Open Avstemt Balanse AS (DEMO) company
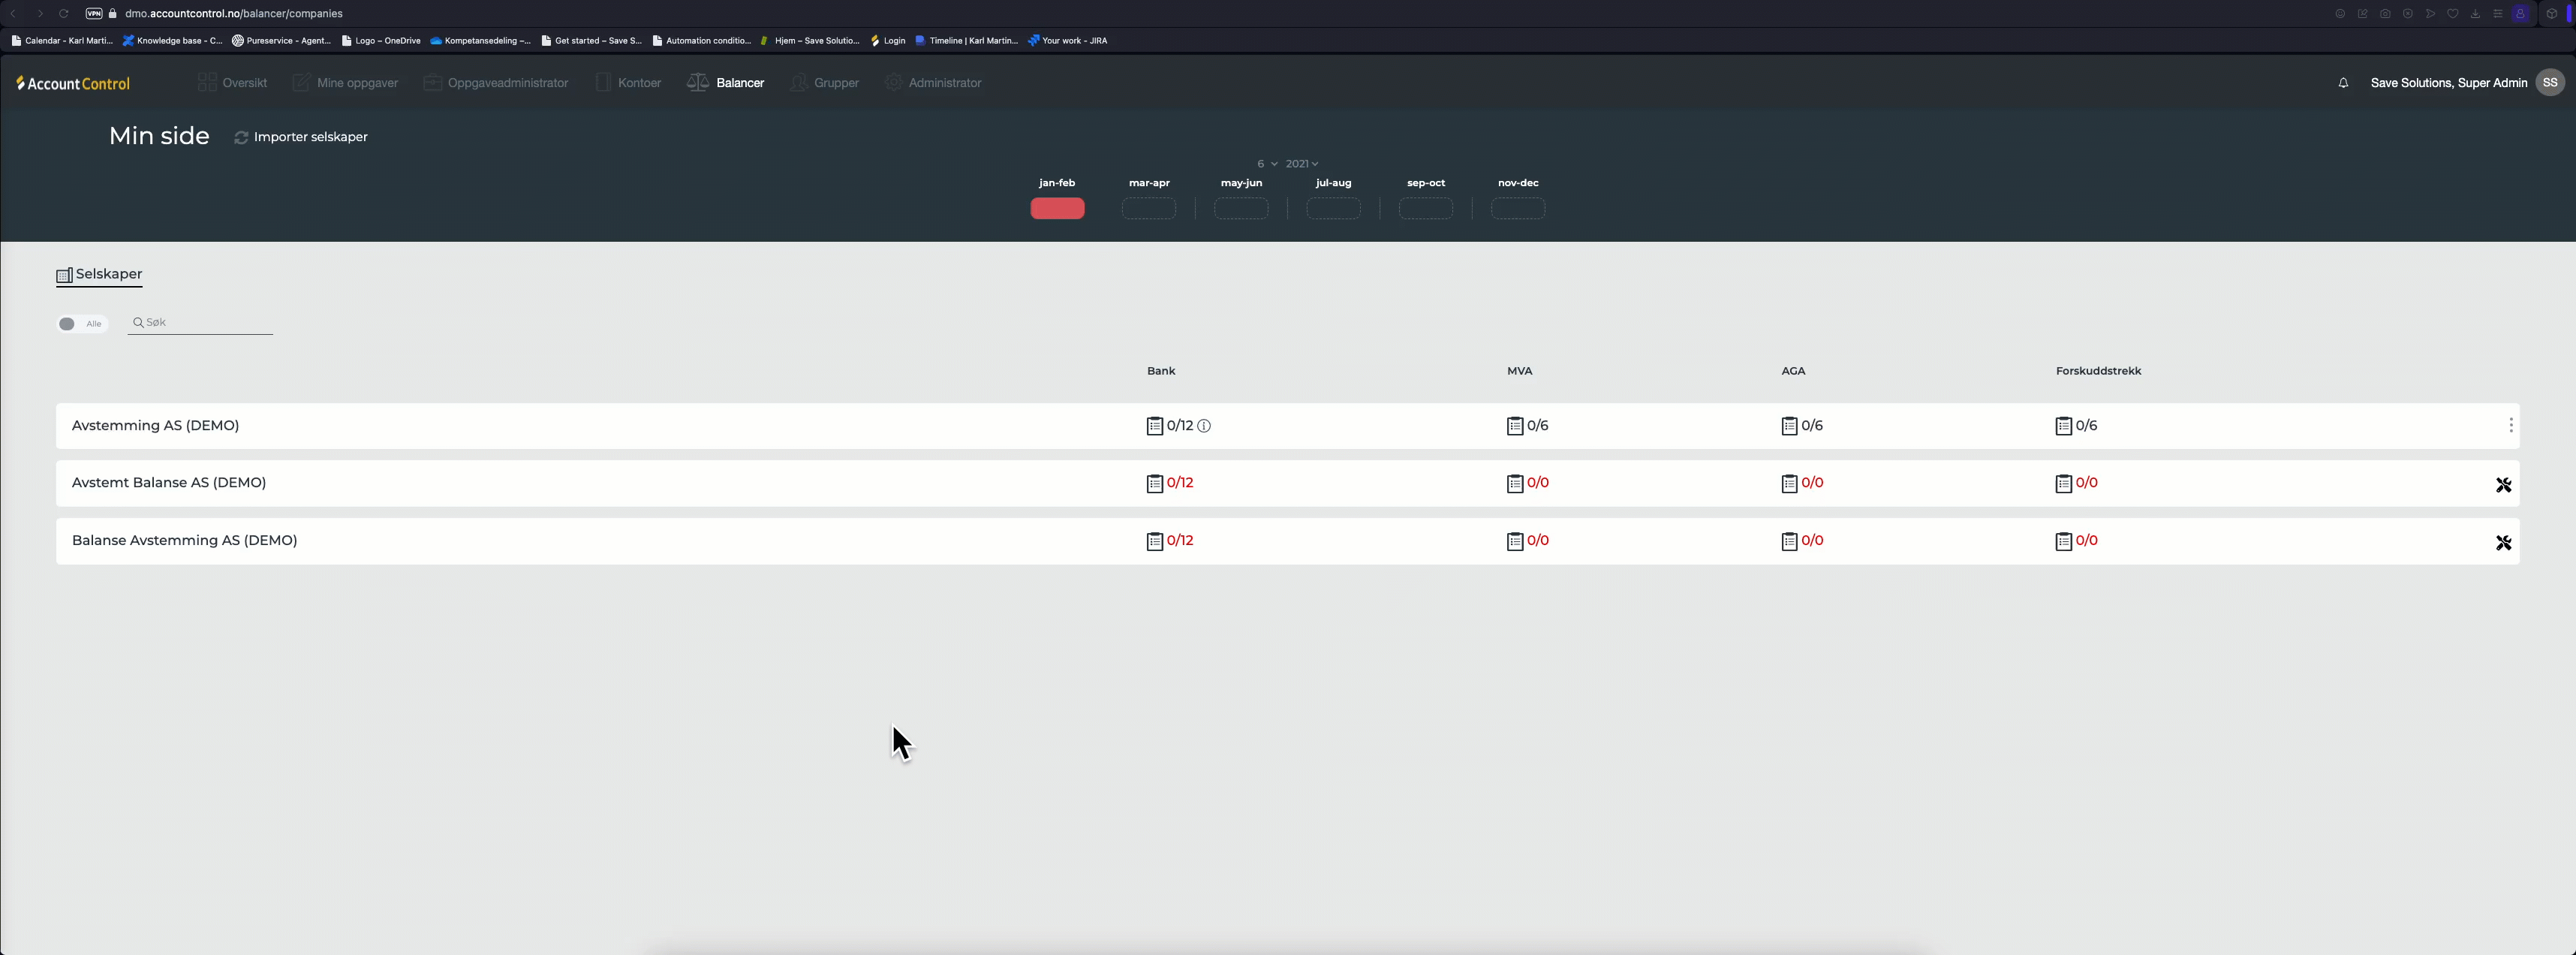2576x955 pixels. click(x=169, y=483)
